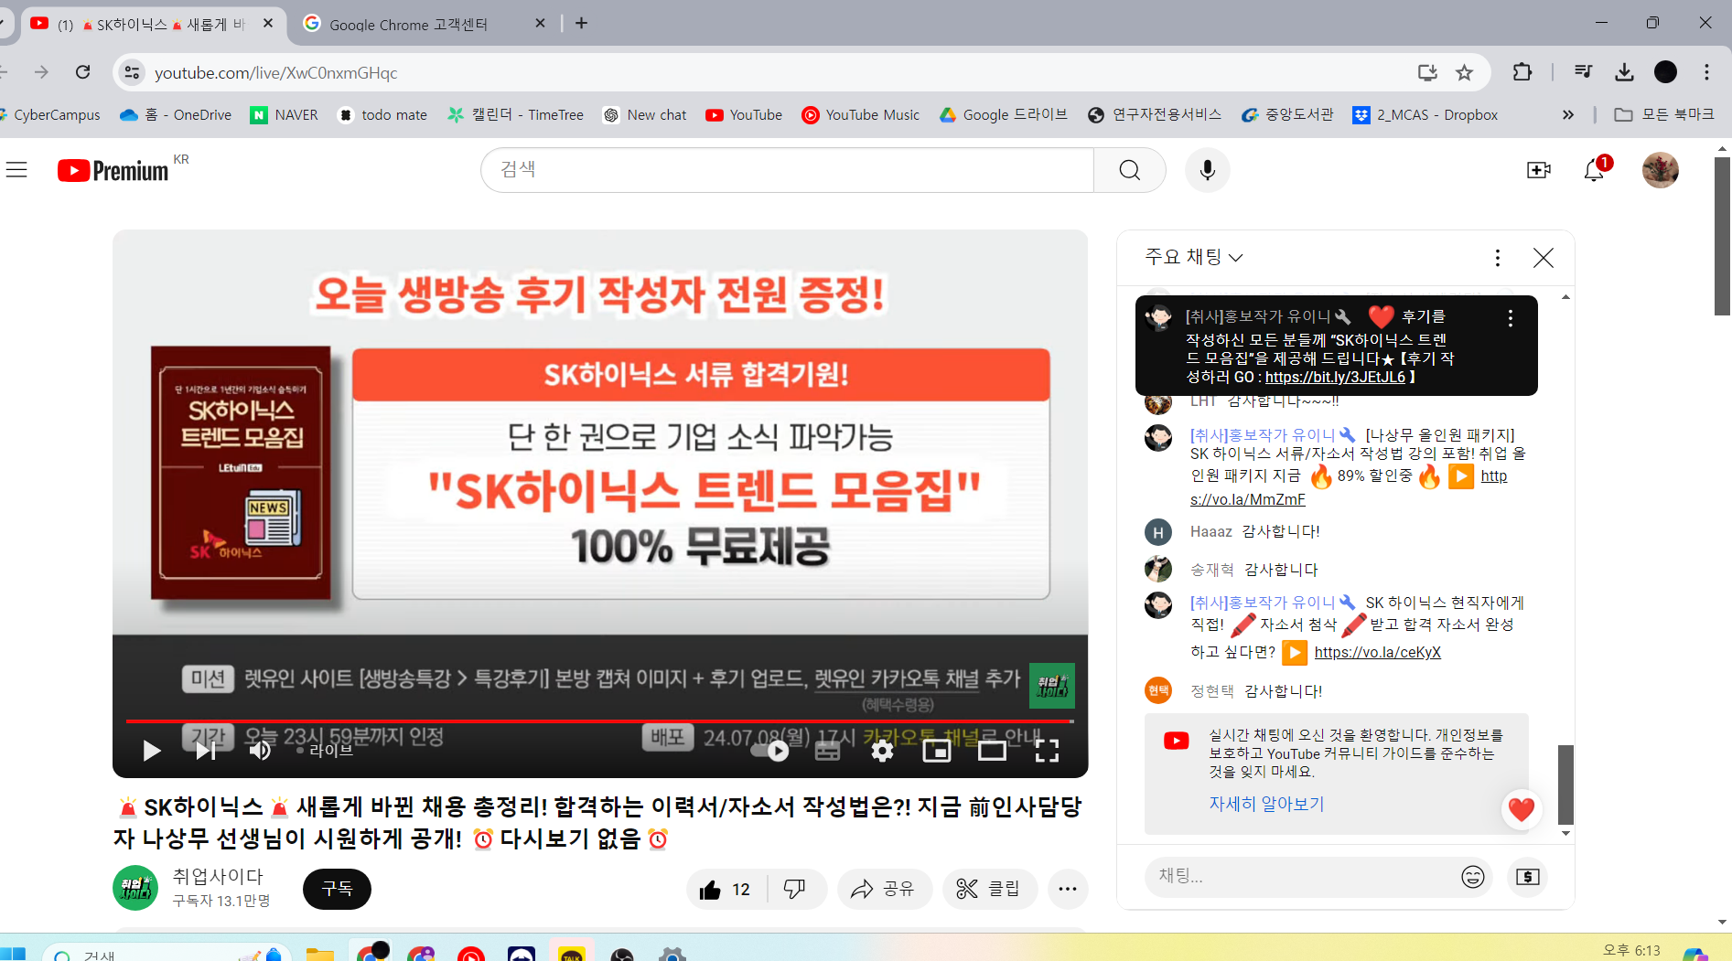Image resolution: width=1732 pixels, height=961 pixels.
Task: Toggle the autoplay switch
Action: [770, 751]
